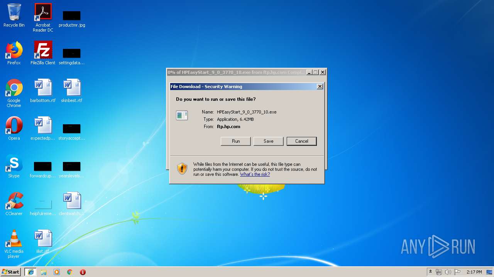
Task: Select the productmr.jpg desktop file
Action: (x=72, y=19)
